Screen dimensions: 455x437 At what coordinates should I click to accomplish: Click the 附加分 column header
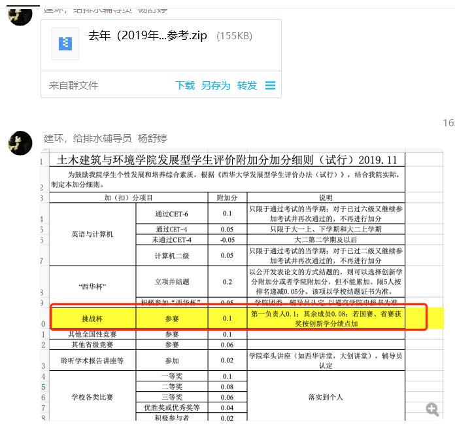click(227, 198)
